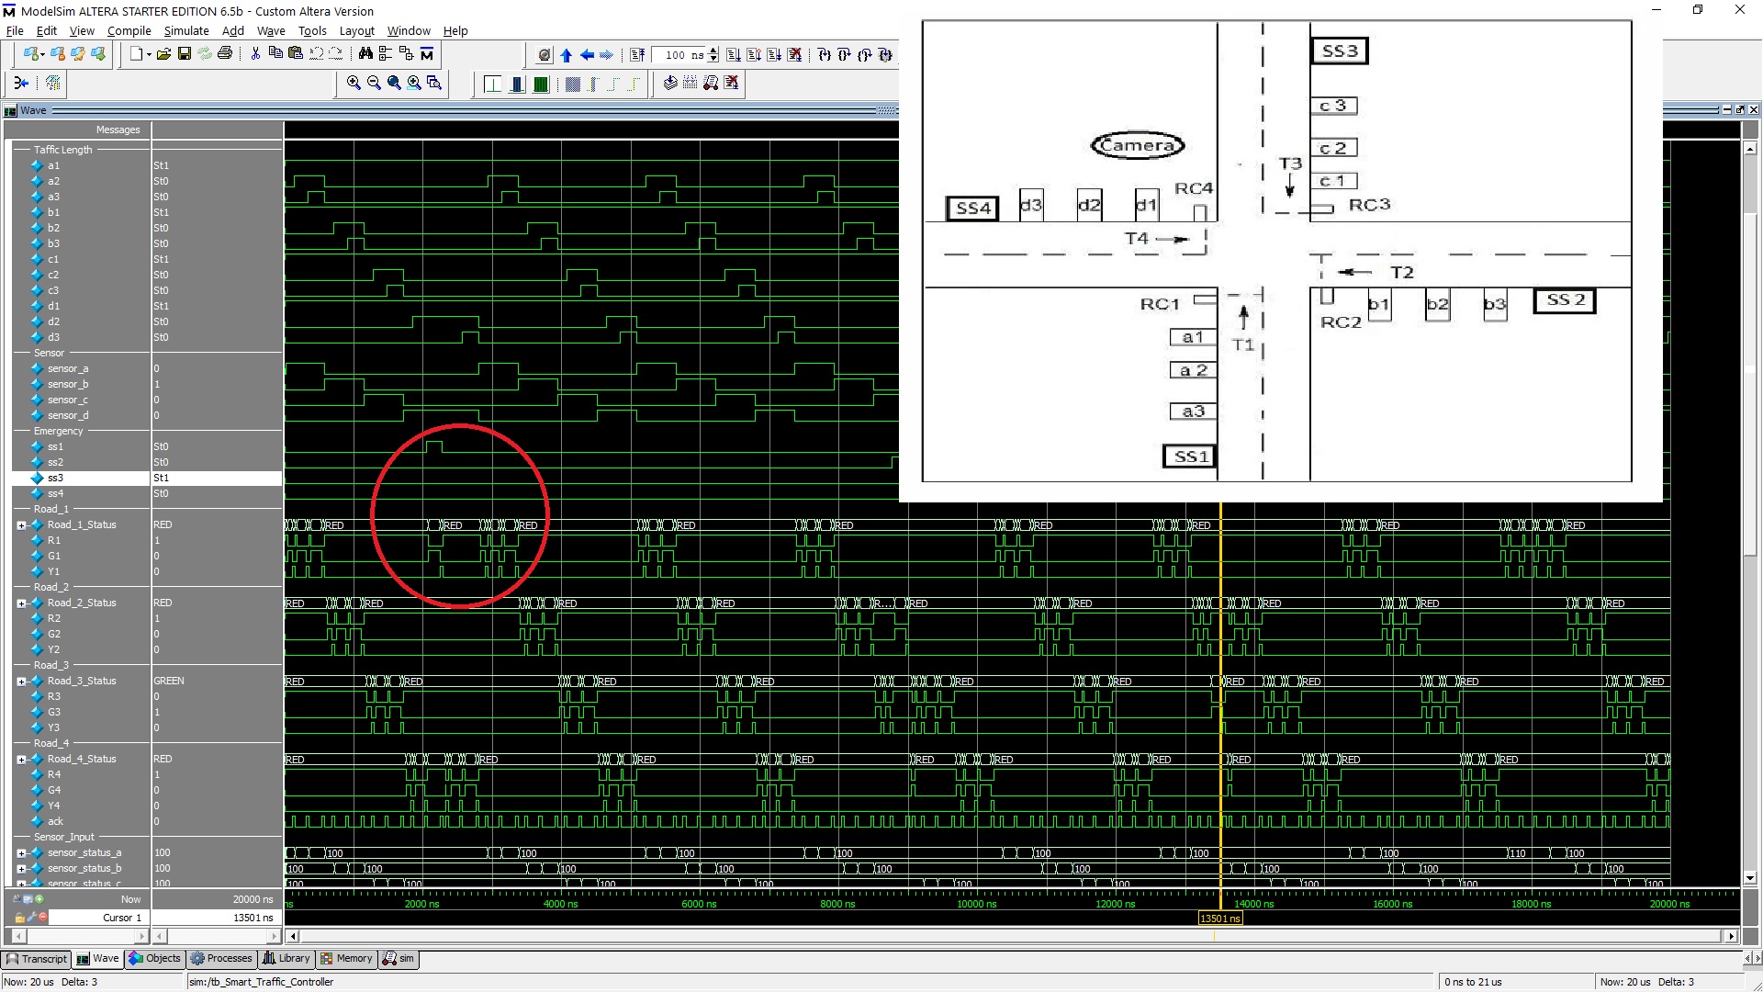Click the vertical scrollbar down arrow in wave pane

(1750, 878)
